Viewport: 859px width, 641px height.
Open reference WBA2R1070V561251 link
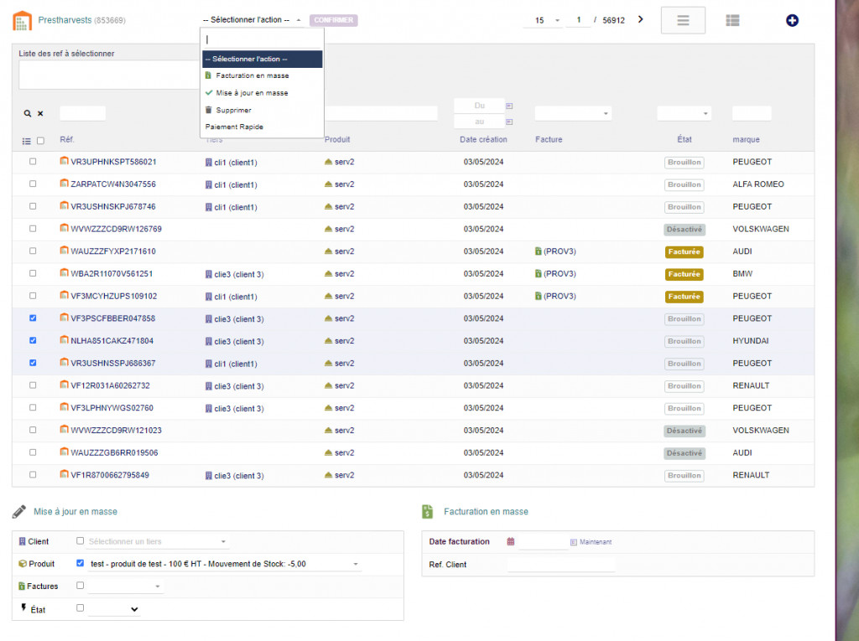point(112,274)
